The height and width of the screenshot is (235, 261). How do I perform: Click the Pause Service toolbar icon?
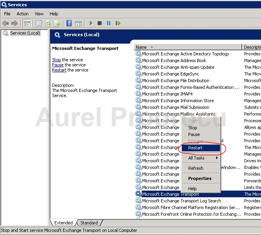(109, 23)
